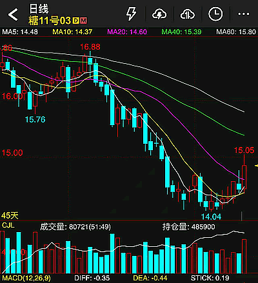258x283 pixels.
Task: Tap the DEA: -0.44 value
Action: 150,278
